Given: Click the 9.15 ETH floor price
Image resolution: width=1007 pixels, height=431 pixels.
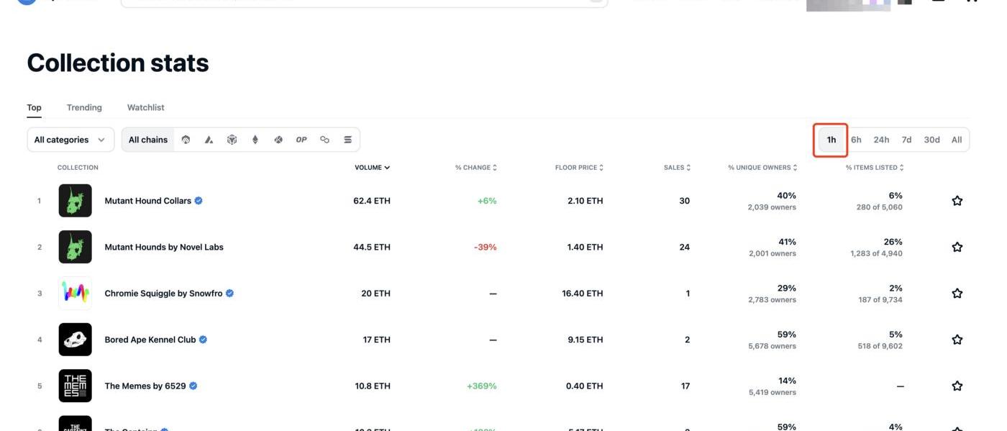Looking at the screenshot, I should point(585,340).
